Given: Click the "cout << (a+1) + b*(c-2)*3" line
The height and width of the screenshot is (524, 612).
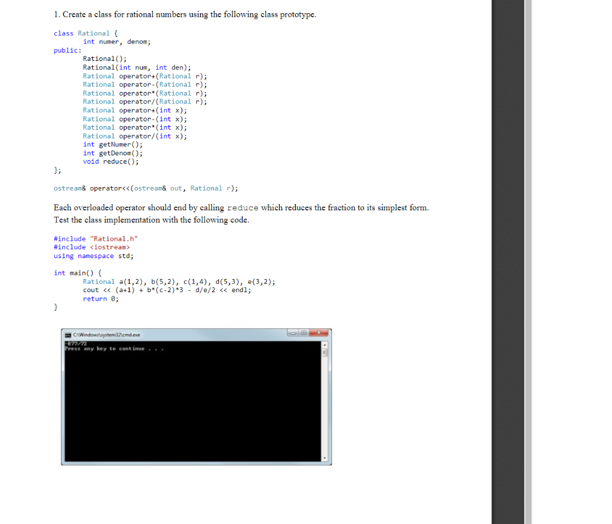Looking at the screenshot, I should coord(167,290).
